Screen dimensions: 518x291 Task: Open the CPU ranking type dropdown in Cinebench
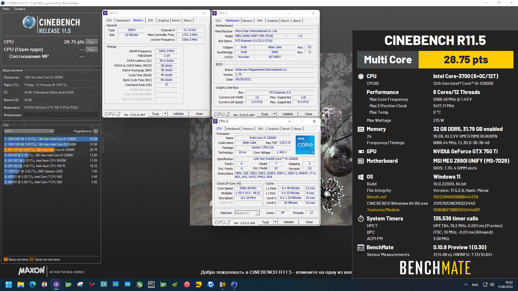click(x=29, y=131)
